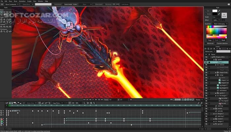Viewport: 231px width, 132px height.
Task: Click the New Layer icon in Layers
Action: (206, 49)
